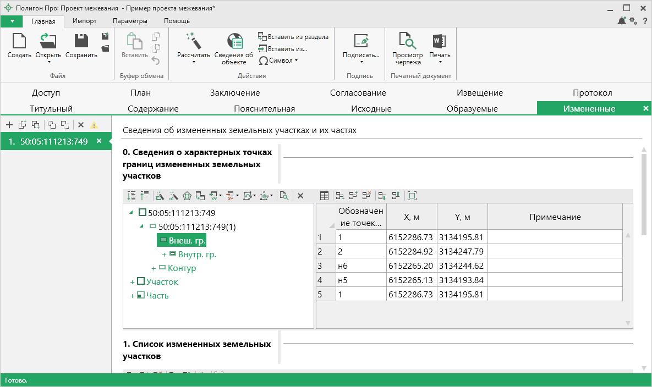Screen dimensions: 652x387
Task: Open Сведения об объекте
Action: coord(234,41)
